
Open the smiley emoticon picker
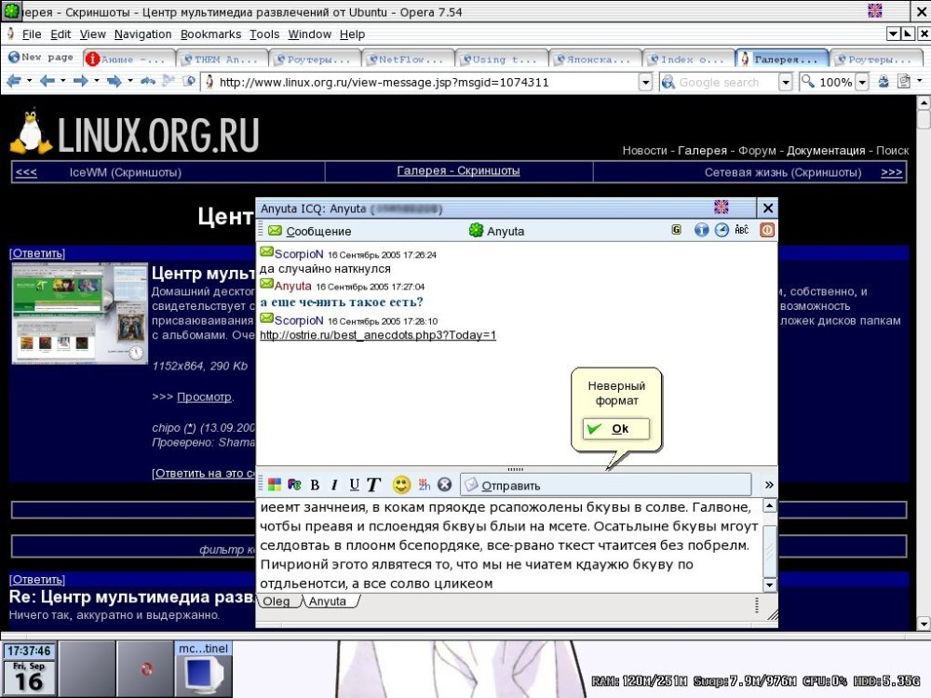click(x=402, y=485)
